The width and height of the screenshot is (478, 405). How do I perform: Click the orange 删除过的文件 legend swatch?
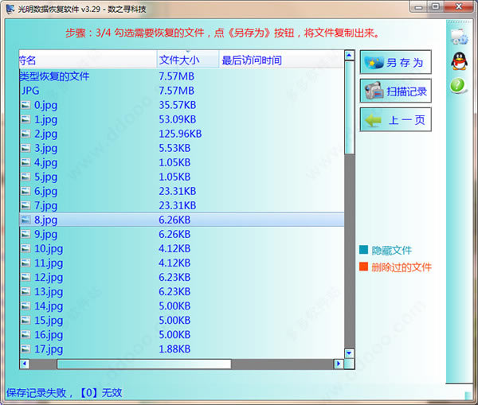pos(364,267)
